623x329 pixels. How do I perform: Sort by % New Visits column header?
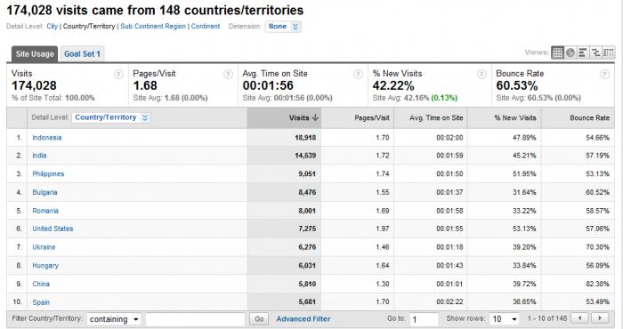tap(505, 118)
